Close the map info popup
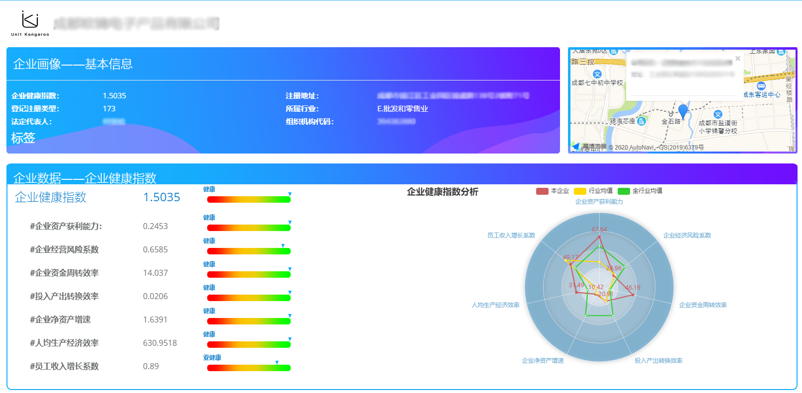 [x=738, y=59]
